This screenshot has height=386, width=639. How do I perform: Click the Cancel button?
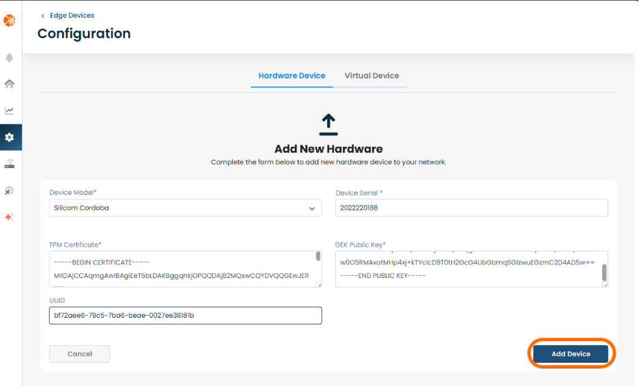coord(79,354)
